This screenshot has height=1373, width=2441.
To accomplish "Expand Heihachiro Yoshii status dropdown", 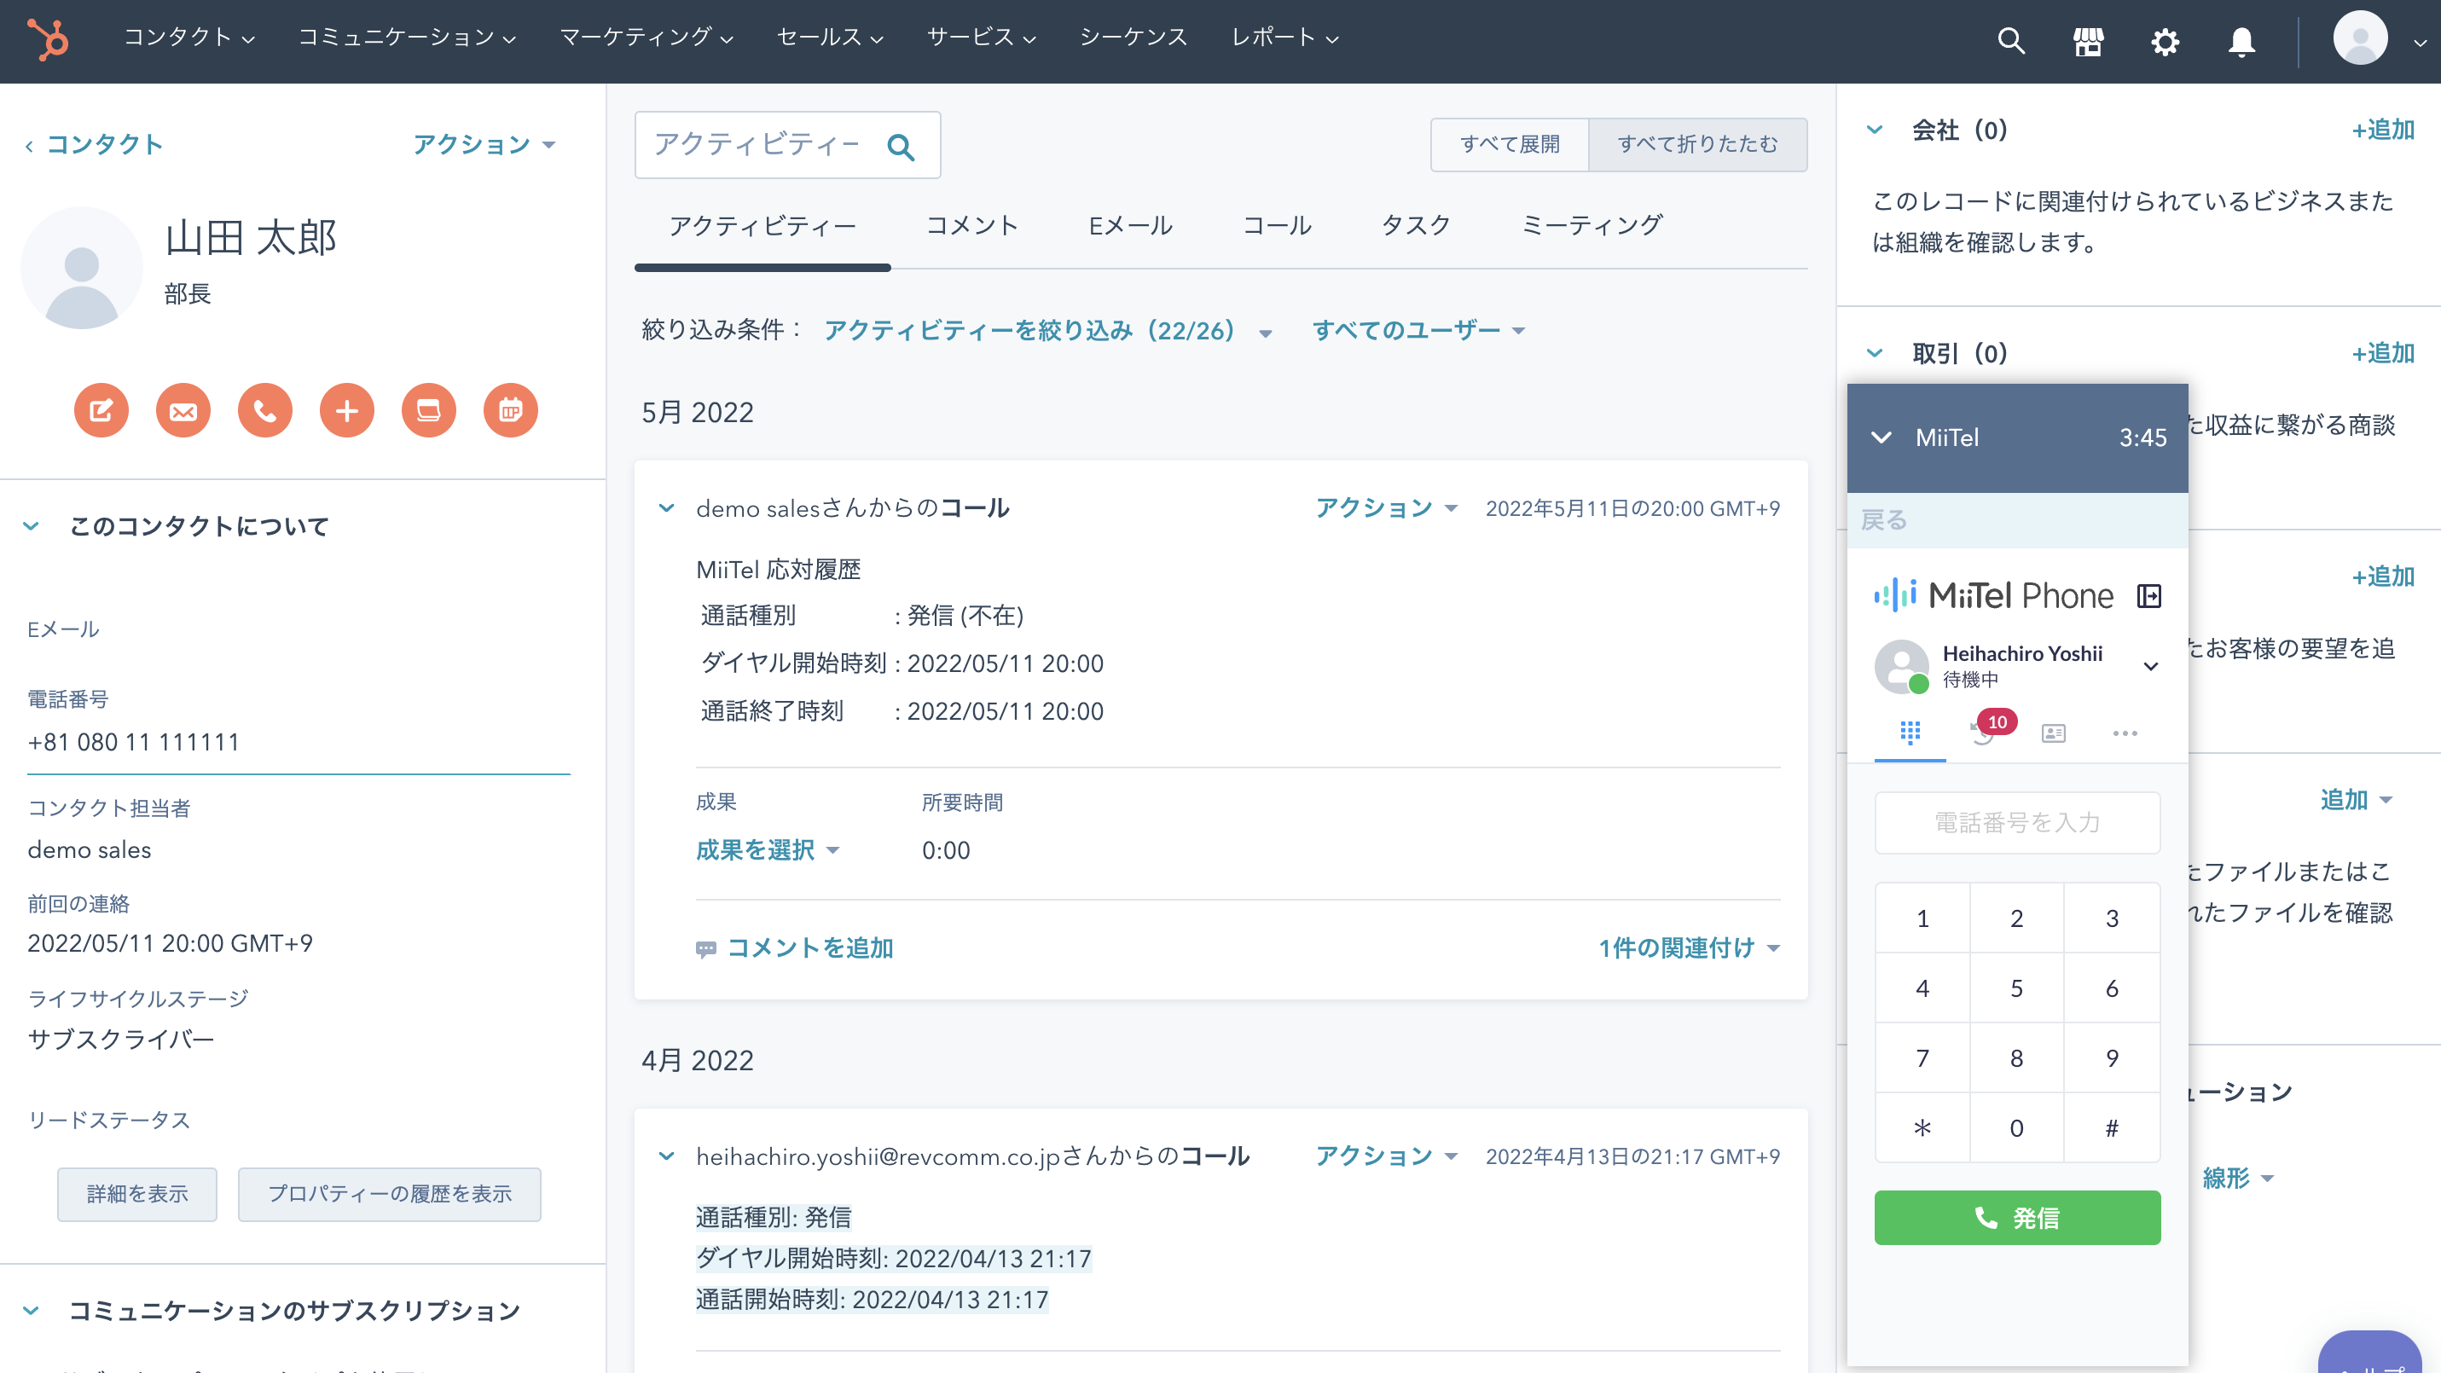I will coord(2151,665).
